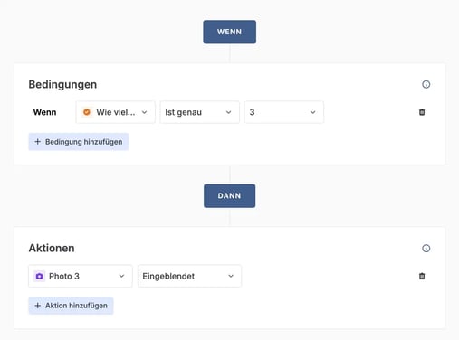Image resolution: width=459 pixels, height=340 pixels.
Task: Click the info icon beside Aktionen
Action: [x=426, y=249]
